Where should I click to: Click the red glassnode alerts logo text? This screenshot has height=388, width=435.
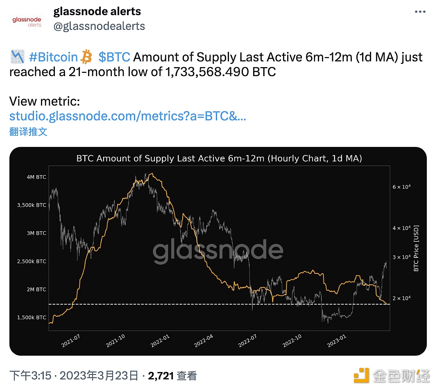point(26,20)
